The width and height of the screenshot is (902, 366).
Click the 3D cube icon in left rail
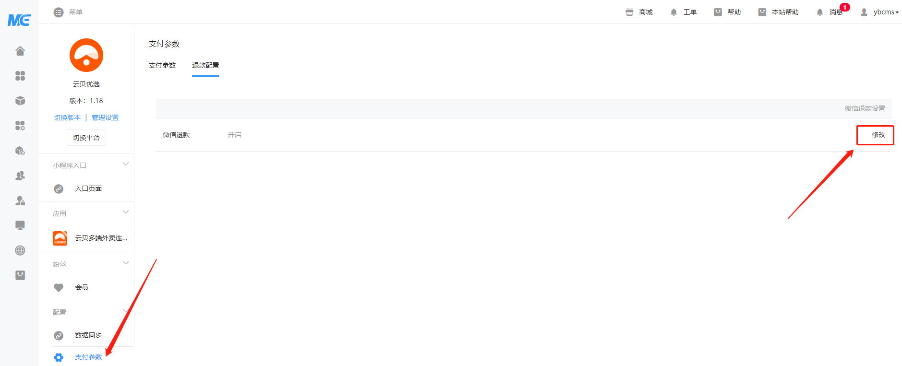20,101
